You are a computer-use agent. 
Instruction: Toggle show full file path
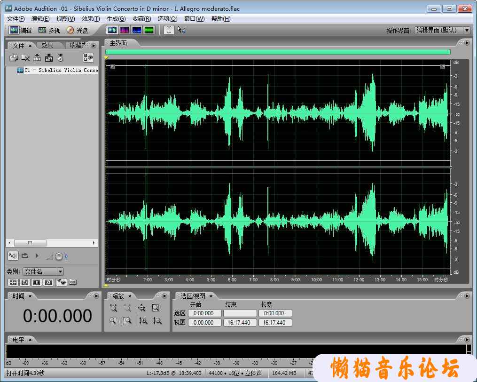73,282
